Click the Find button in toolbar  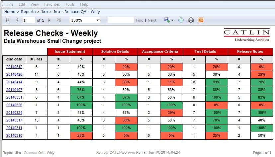139,20
